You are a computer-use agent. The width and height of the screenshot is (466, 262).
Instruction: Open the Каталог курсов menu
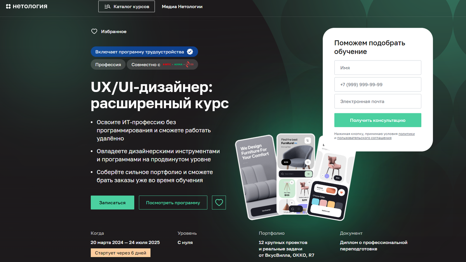[x=127, y=7]
